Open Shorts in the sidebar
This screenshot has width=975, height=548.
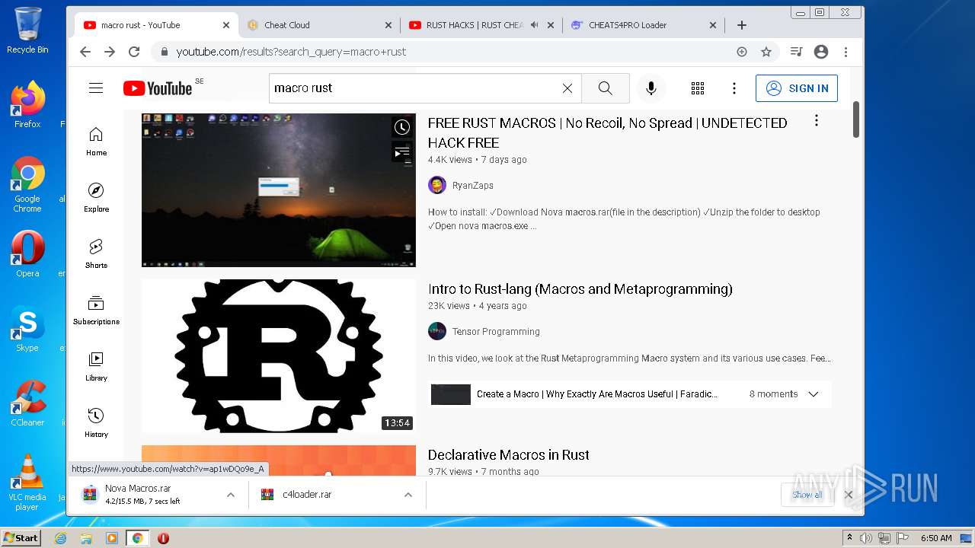[x=96, y=254]
